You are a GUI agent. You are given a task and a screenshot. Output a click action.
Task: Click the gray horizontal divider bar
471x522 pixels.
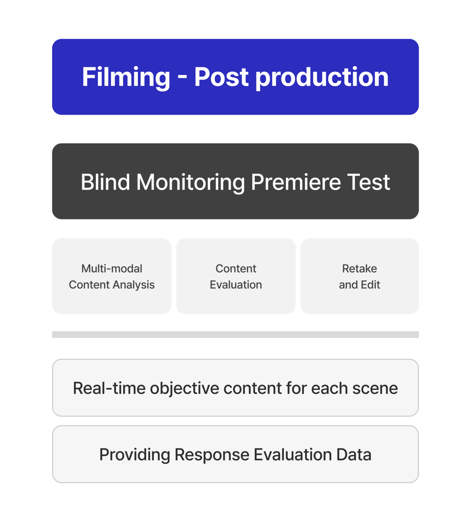click(x=235, y=334)
